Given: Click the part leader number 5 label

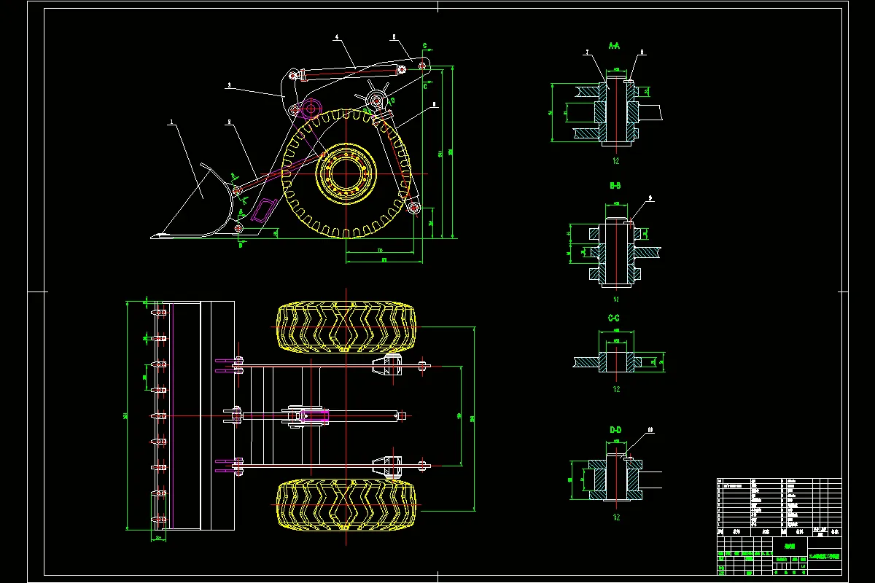Looking at the screenshot, I should [x=394, y=36].
